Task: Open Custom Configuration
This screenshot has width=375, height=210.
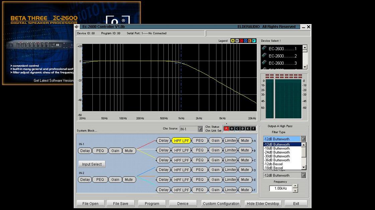Action: point(221,204)
